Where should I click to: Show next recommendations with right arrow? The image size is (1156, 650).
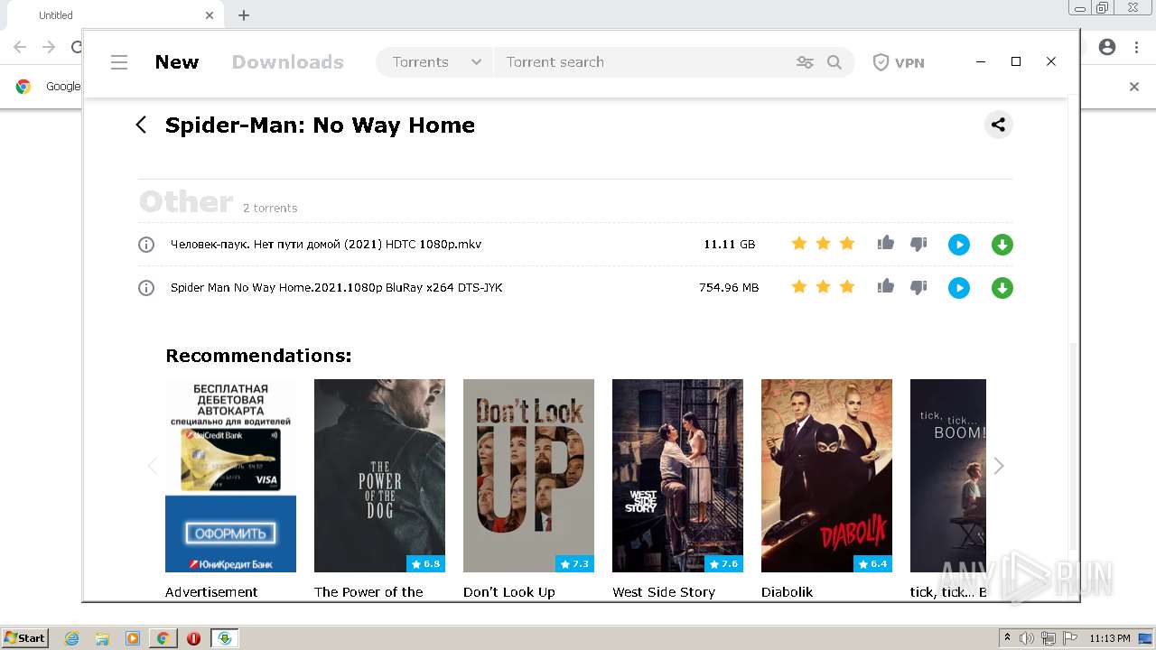[x=999, y=466]
